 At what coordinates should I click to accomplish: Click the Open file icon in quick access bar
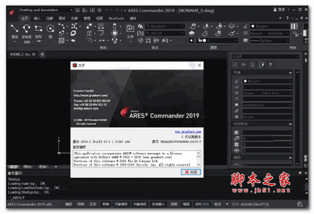coord(85,10)
